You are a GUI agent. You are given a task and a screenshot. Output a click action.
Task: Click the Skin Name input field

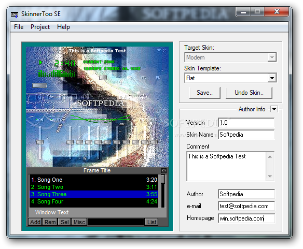click(x=246, y=135)
